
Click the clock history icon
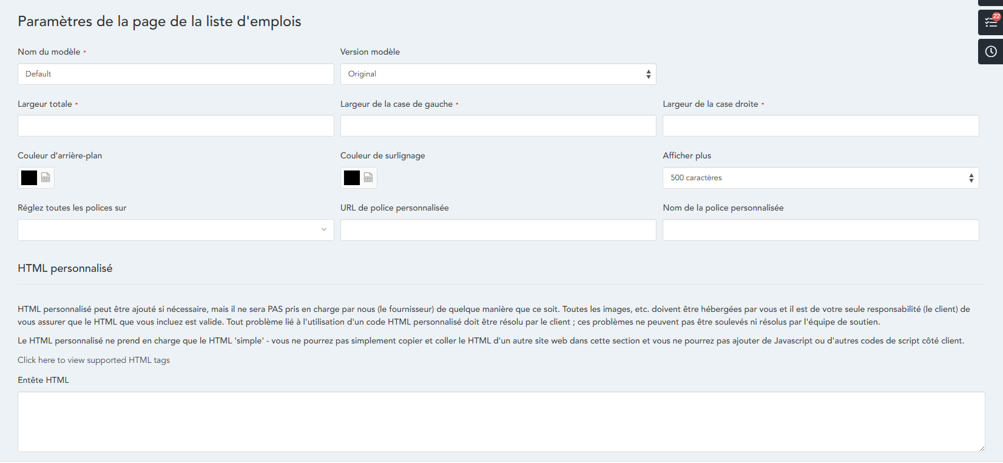click(990, 52)
